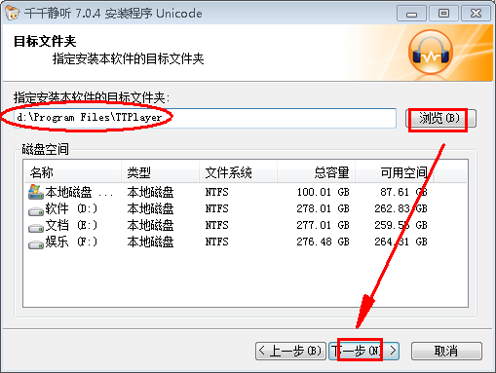Select the 本地磁盘 system drive icon
Image resolution: width=496 pixels, height=373 pixels.
point(36,192)
